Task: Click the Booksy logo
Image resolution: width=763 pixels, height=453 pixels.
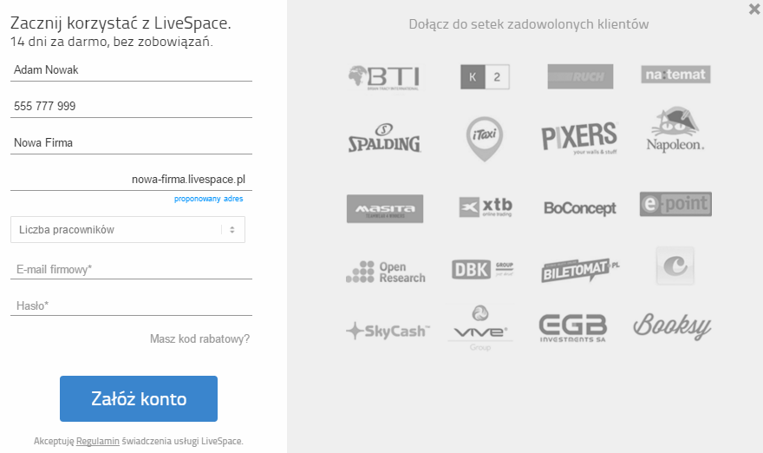Action: [x=672, y=326]
